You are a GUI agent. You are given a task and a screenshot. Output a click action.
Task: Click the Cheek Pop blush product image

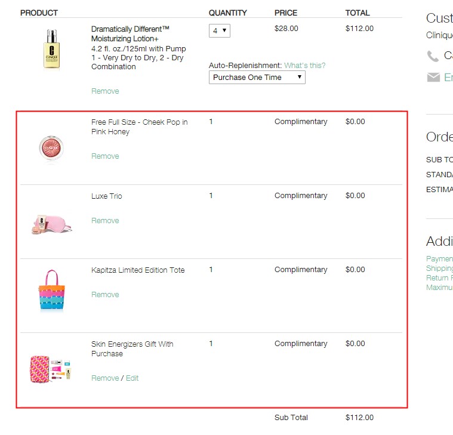tap(50, 147)
